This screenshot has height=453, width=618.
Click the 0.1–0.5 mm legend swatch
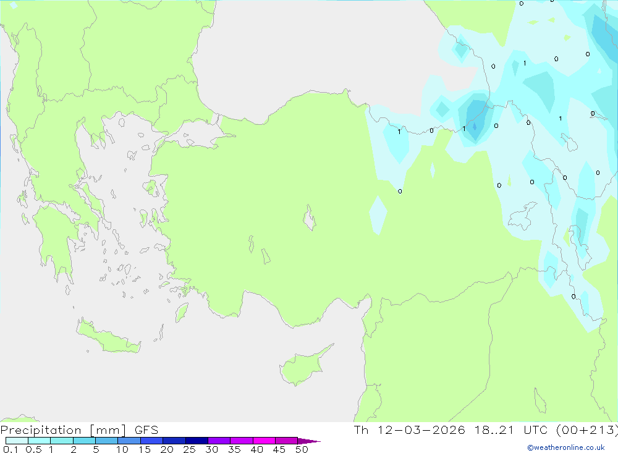[17, 441]
